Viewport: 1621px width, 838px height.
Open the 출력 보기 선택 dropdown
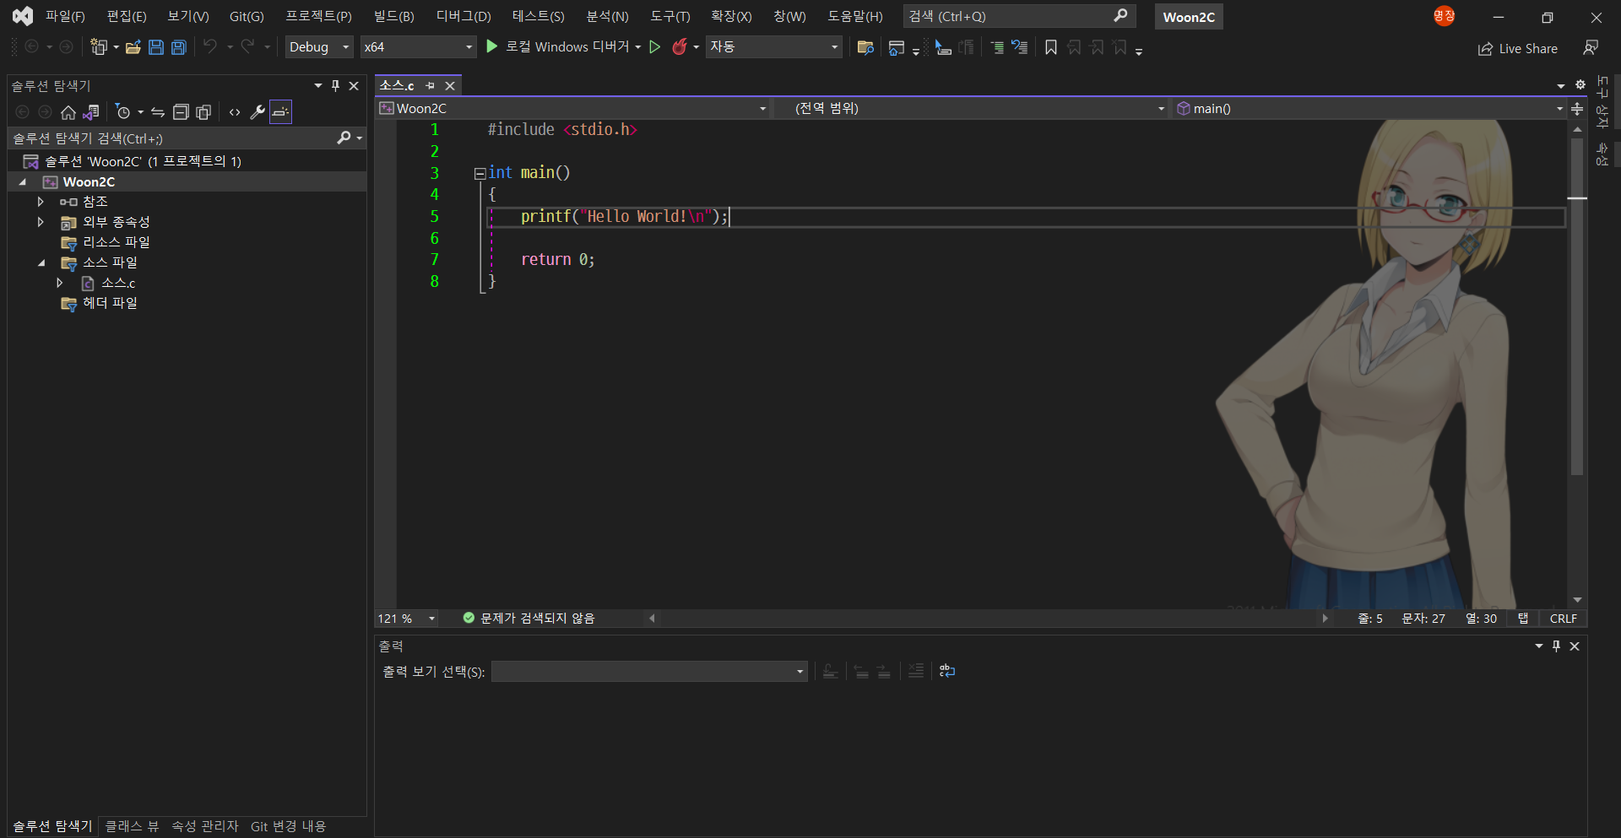(x=649, y=672)
